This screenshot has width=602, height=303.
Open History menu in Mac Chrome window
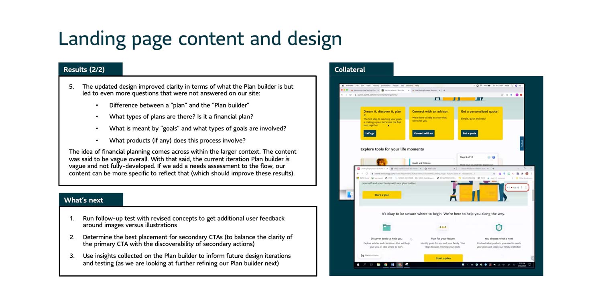(x=376, y=85)
